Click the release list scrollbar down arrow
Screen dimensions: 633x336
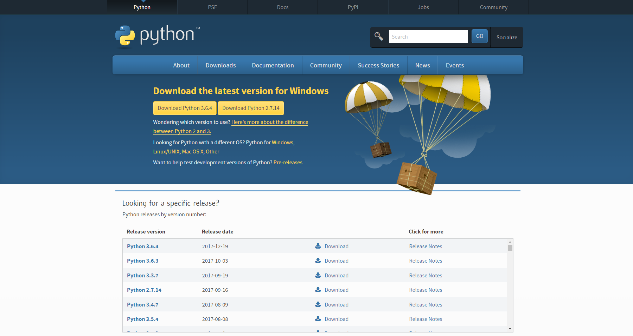[510, 329]
